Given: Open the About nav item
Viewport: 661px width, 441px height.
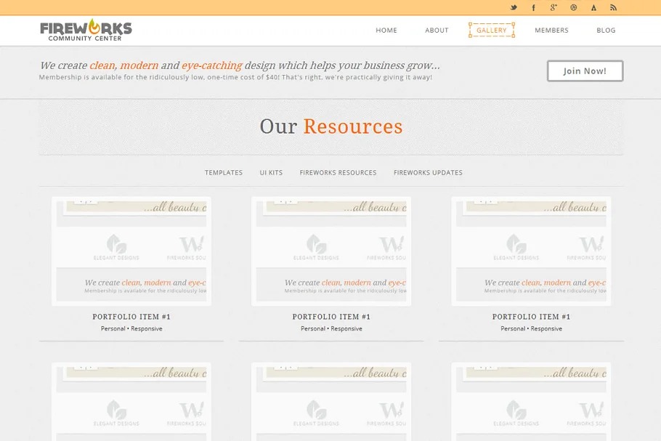Looking at the screenshot, I should pos(437,31).
